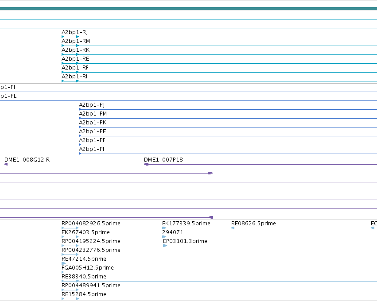This screenshot has height=301, width=377.
Task: Select the A2bp1-PM protein label
Action: point(93,114)
